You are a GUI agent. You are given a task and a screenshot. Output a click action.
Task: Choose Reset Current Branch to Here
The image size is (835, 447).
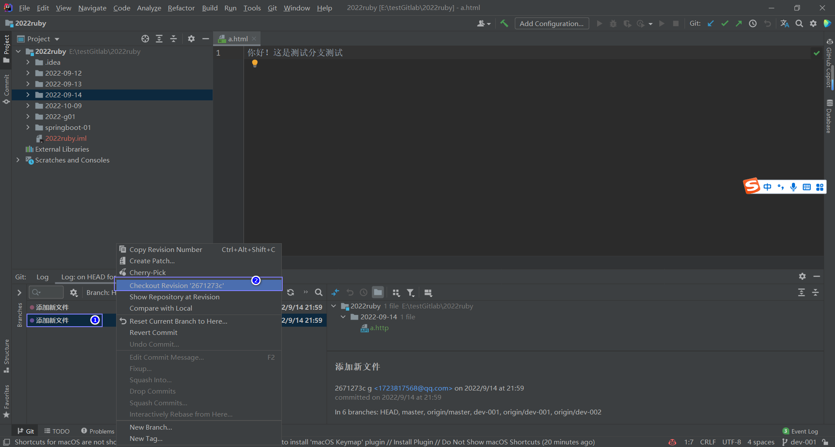point(199,321)
